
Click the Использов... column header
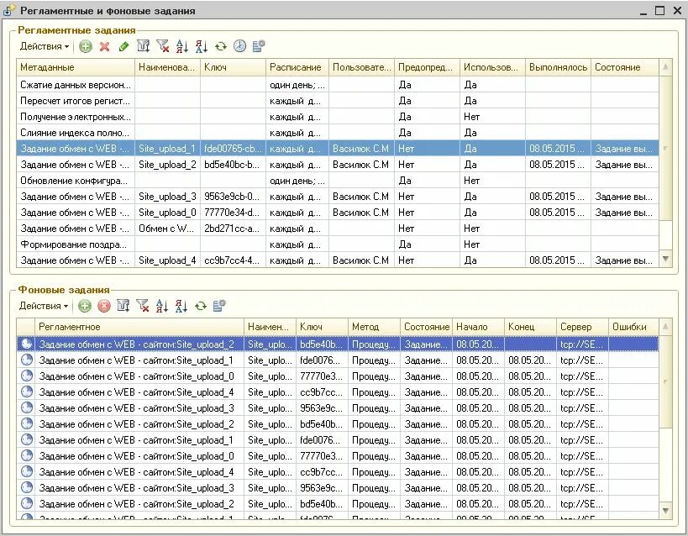pos(492,67)
